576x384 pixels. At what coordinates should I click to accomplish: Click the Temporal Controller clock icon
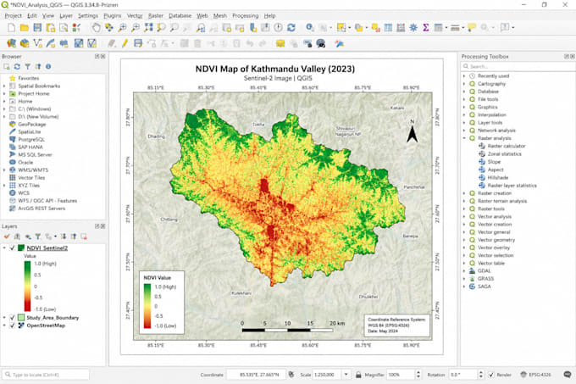coord(279,28)
